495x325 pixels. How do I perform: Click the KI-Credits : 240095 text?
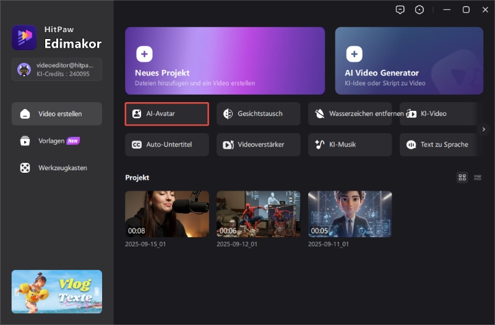pyautogui.click(x=63, y=74)
